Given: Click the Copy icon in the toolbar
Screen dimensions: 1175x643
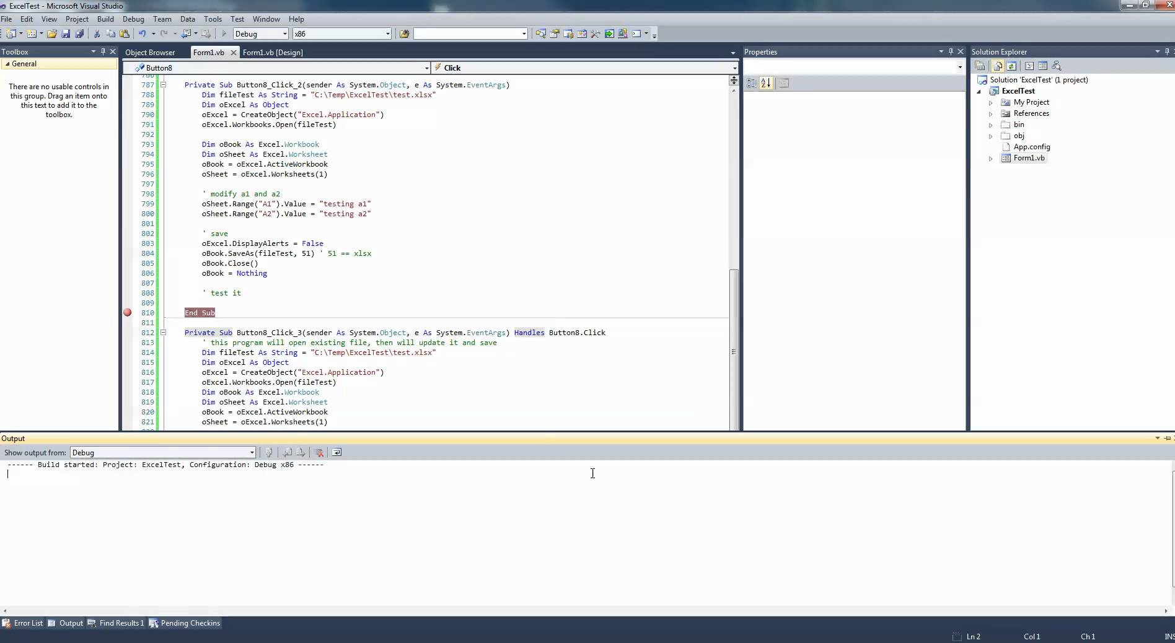Looking at the screenshot, I should (110, 34).
